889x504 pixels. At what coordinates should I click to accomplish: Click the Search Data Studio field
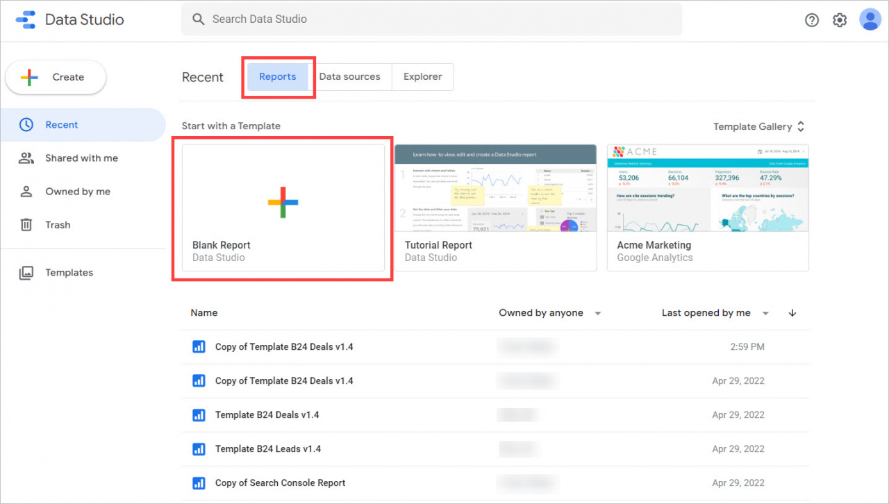(432, 19)
